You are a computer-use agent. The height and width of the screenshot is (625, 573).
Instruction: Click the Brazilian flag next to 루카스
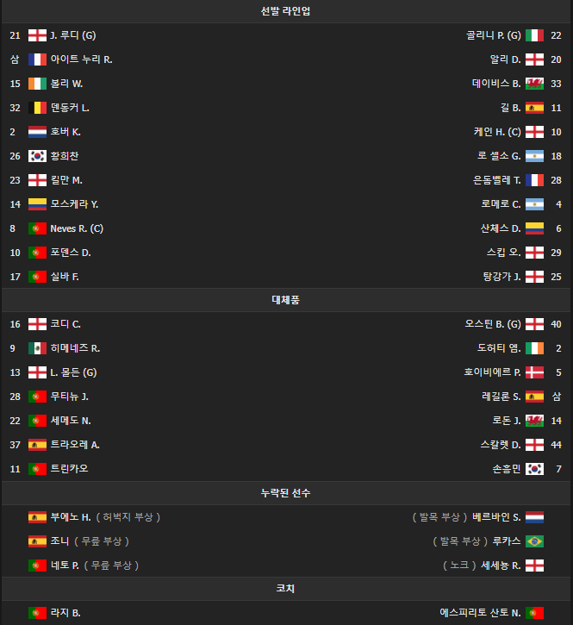(x=534, y=541)
